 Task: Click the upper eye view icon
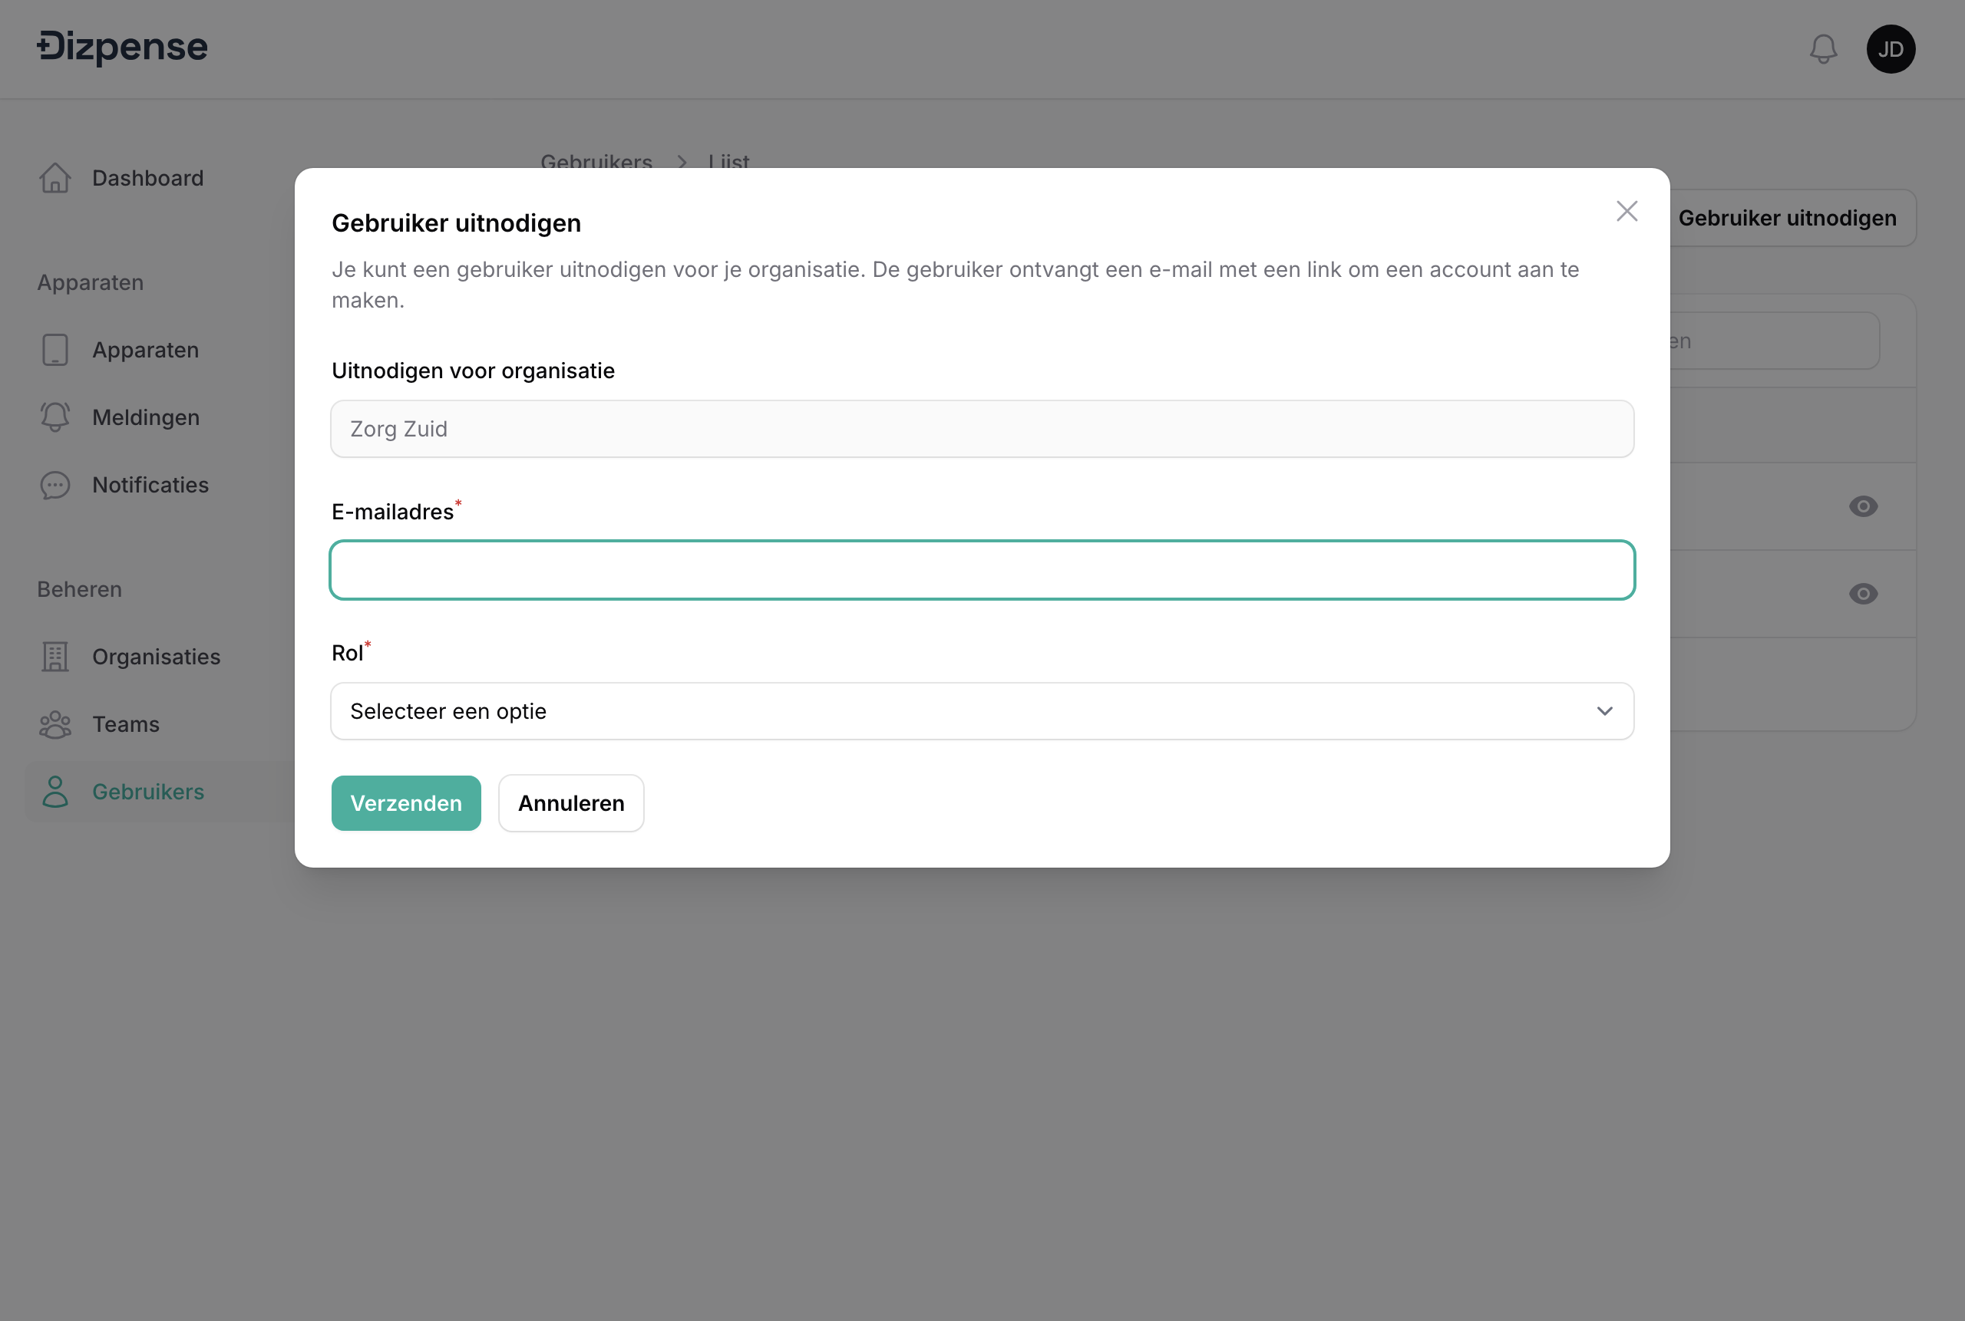point(1863,506)
